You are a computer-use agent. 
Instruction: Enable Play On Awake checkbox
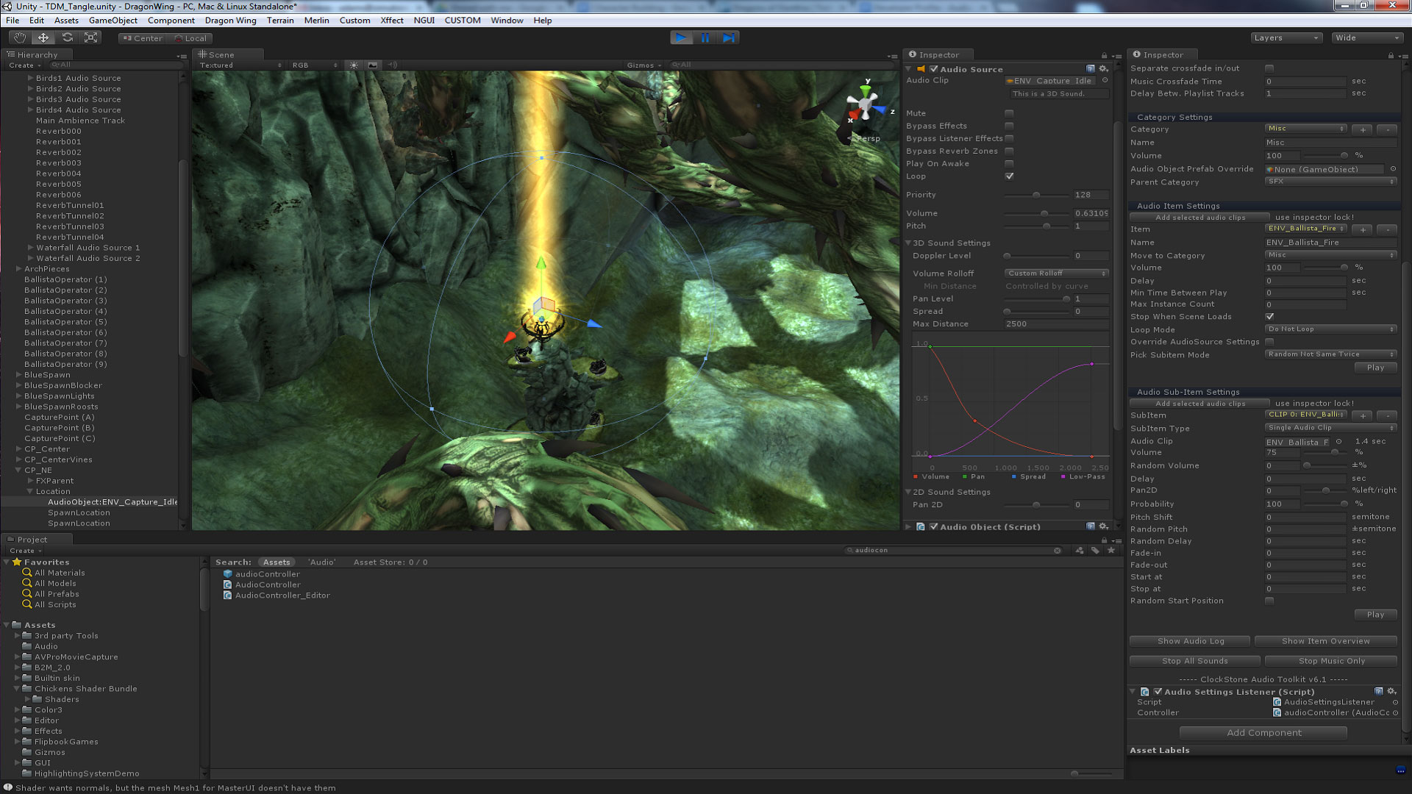coord(1009,164)
